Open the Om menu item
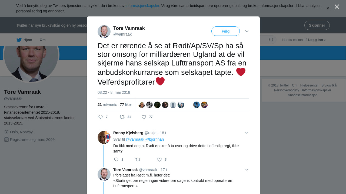The image size is (346, 194). tap(42, 40)
